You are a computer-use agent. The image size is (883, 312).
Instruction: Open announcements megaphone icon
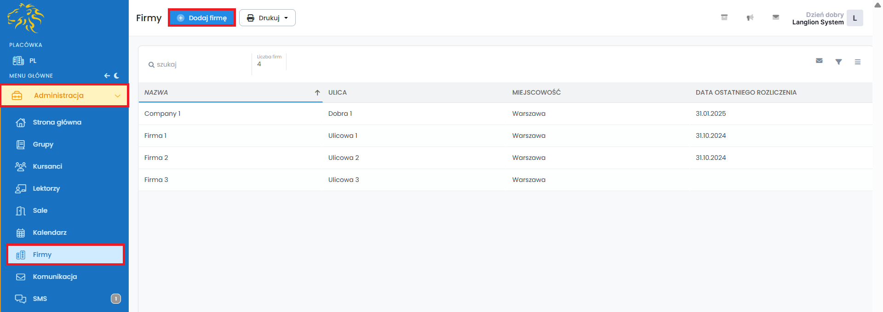[750, 17]
